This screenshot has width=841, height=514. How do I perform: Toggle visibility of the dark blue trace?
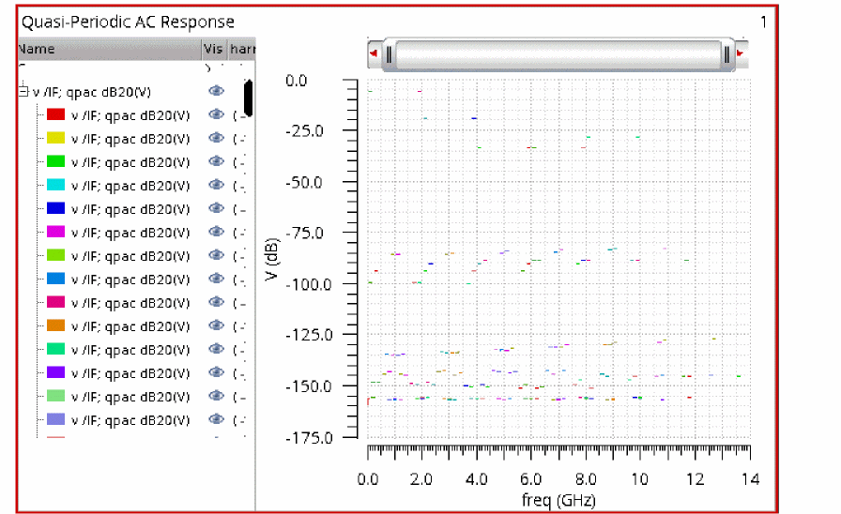pos(217,208)
